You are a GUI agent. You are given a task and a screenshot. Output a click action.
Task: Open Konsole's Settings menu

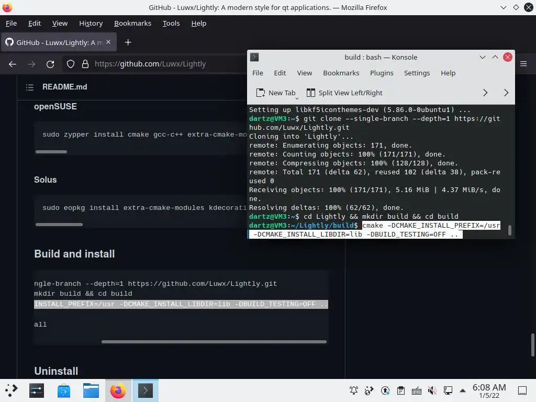[x=417, y=73]
